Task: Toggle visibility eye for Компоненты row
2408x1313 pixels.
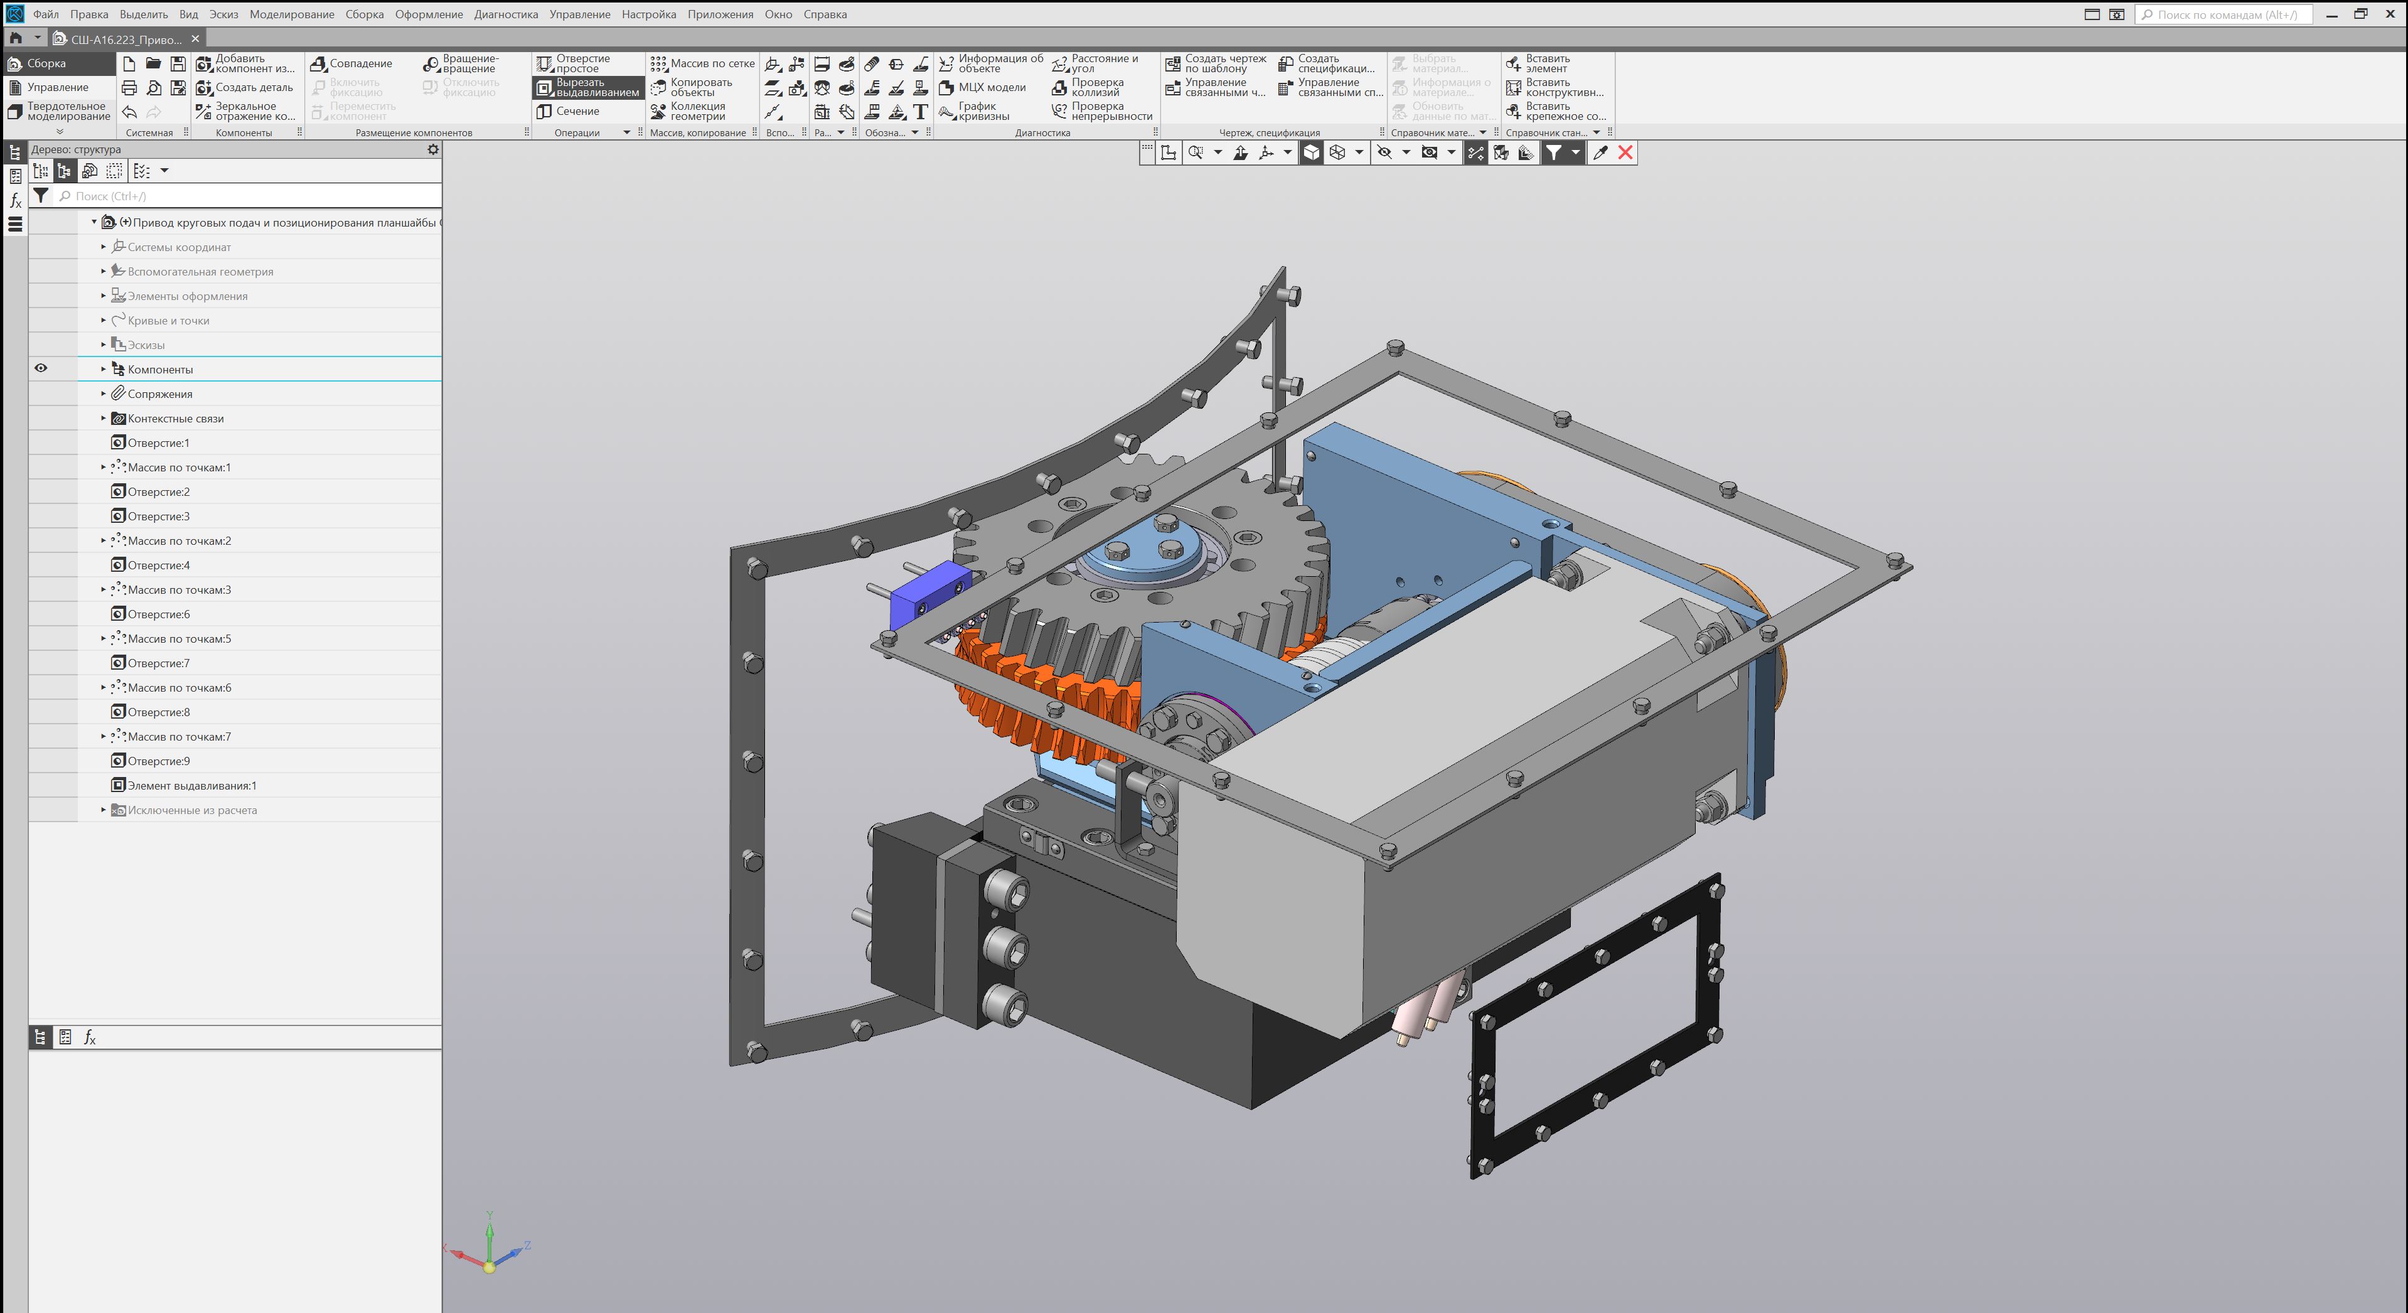Action: tap(41, 368)
